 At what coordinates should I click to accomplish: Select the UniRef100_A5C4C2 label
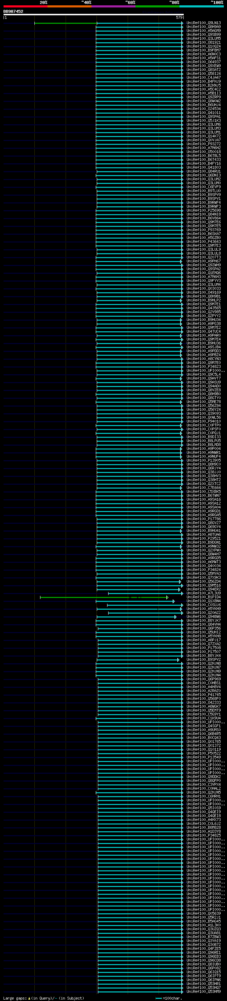pos(204,89)
